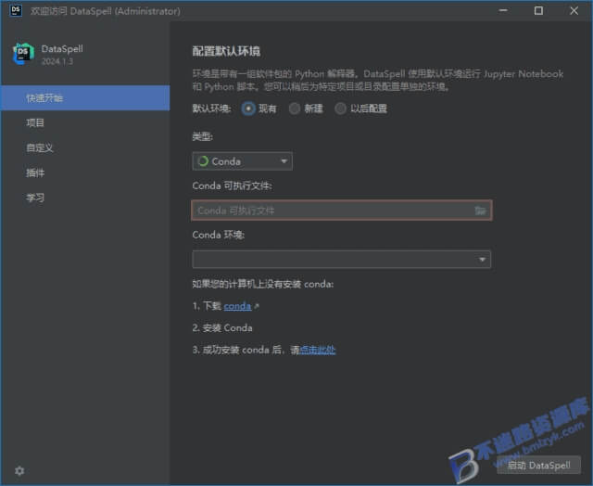Viewport: 593px width, 486px height.
Task: Select the 新建 (new) environment radio button
Action: [x=295, y=109]
